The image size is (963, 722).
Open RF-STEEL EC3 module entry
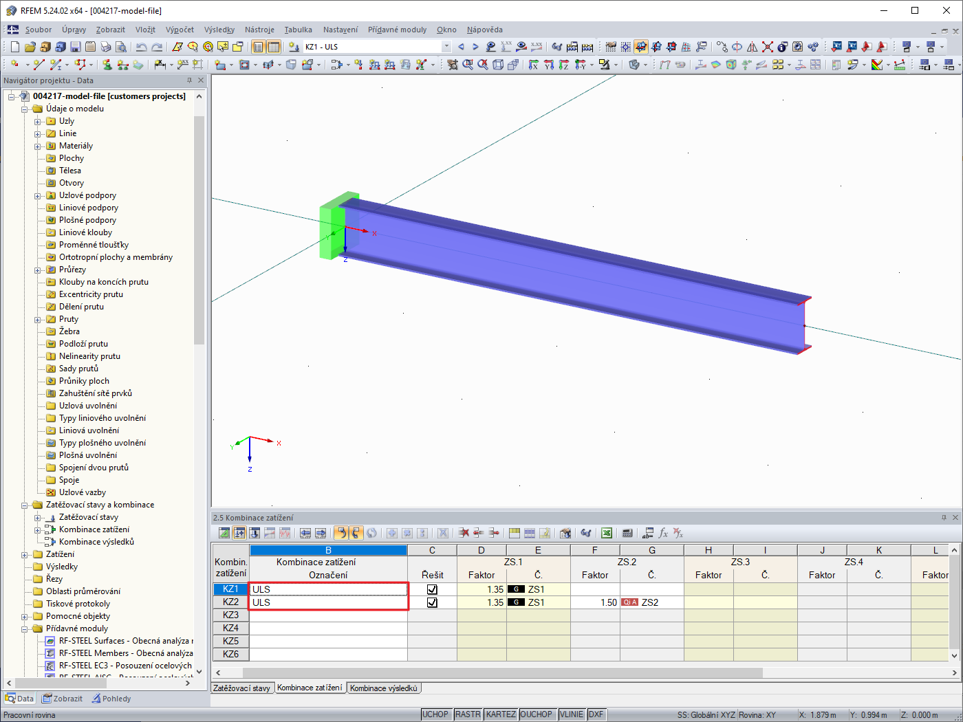[x=125, y=666]
